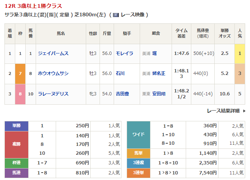Select the teal ワイド payout label
Viewport: 250px width, 180px height.
(x=138, y=134)
